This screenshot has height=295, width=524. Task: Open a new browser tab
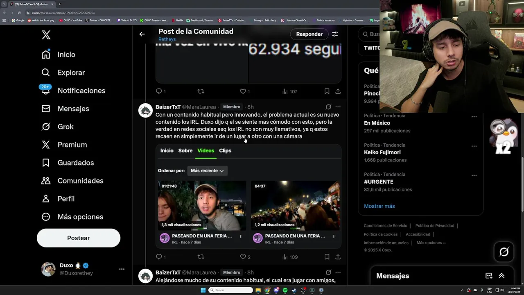pos(60,4)
